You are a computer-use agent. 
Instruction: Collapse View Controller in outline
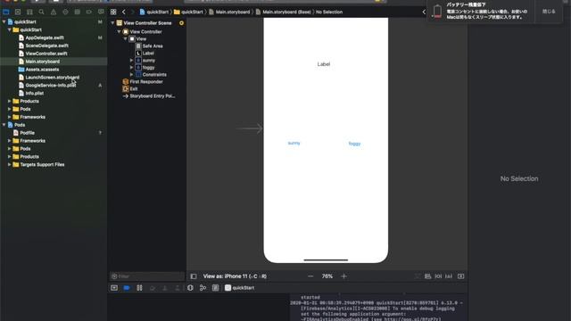click(x=119, y=32)
